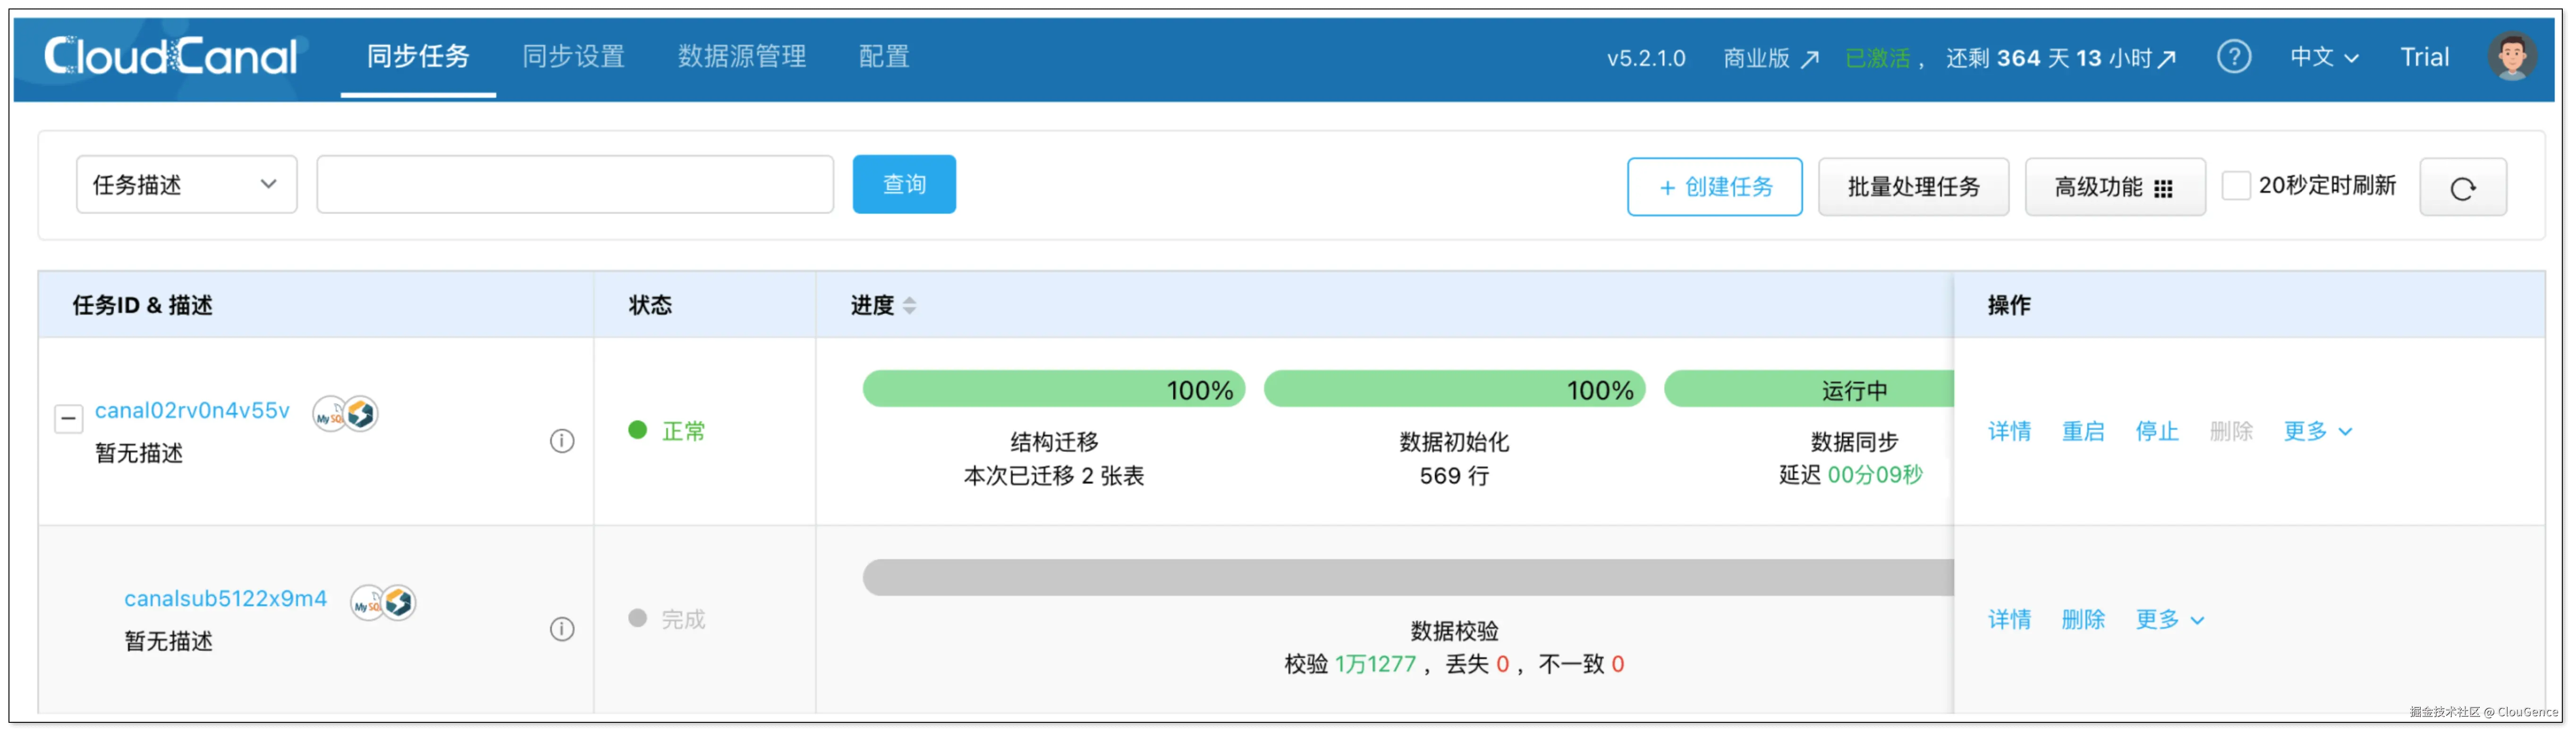Viewport: 2576px width, 736px height.
Task: Expand 更多 menu for canal02rv0n4v55v
Action: pyautogui.click(x=2316, y=431)
